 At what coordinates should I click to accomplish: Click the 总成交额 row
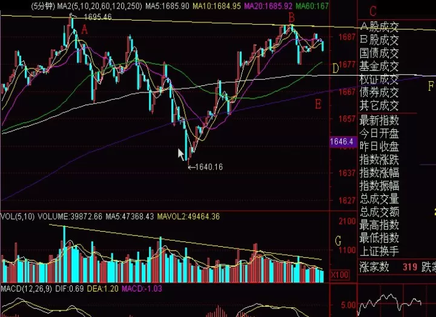379,212
